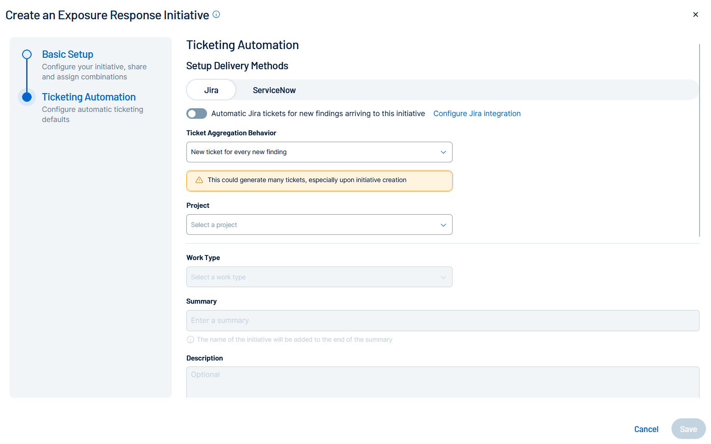Click the Save button
Image resolution: width=711 pixels, height=444 pixels.
click(x=688, y=429)
